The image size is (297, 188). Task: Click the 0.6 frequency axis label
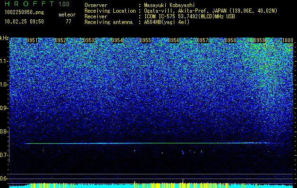4,179
